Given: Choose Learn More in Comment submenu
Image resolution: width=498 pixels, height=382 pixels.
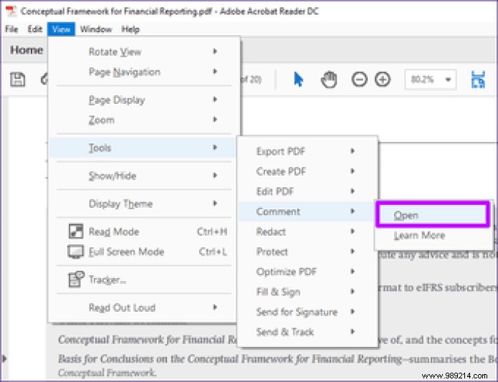Looking at the screenshot, I should point(433,235).
